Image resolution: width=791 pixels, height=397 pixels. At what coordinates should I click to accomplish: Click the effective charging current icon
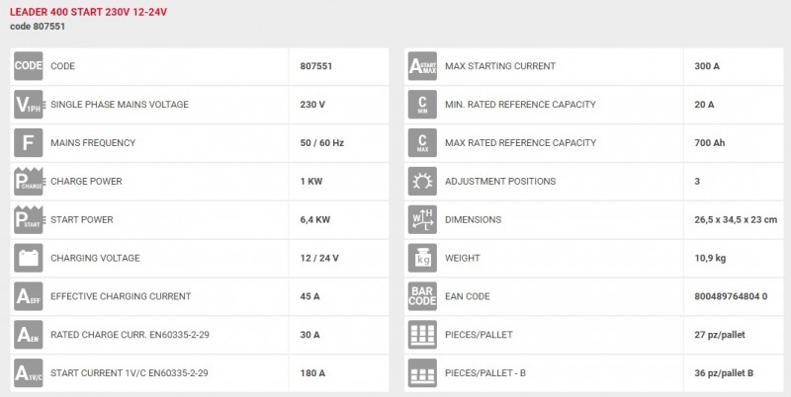click(28, 296)
